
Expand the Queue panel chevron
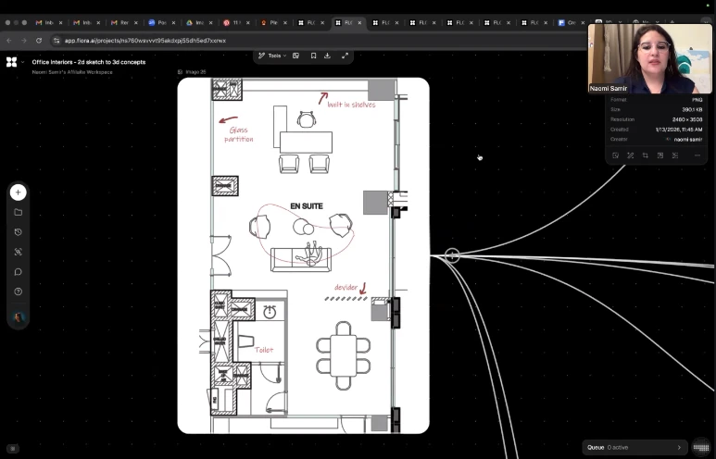pyautogui.click(x=678, y=447)
